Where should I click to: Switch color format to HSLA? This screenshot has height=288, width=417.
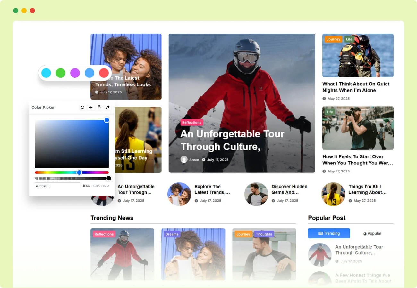pyautogui.click(x=105, y=186)
